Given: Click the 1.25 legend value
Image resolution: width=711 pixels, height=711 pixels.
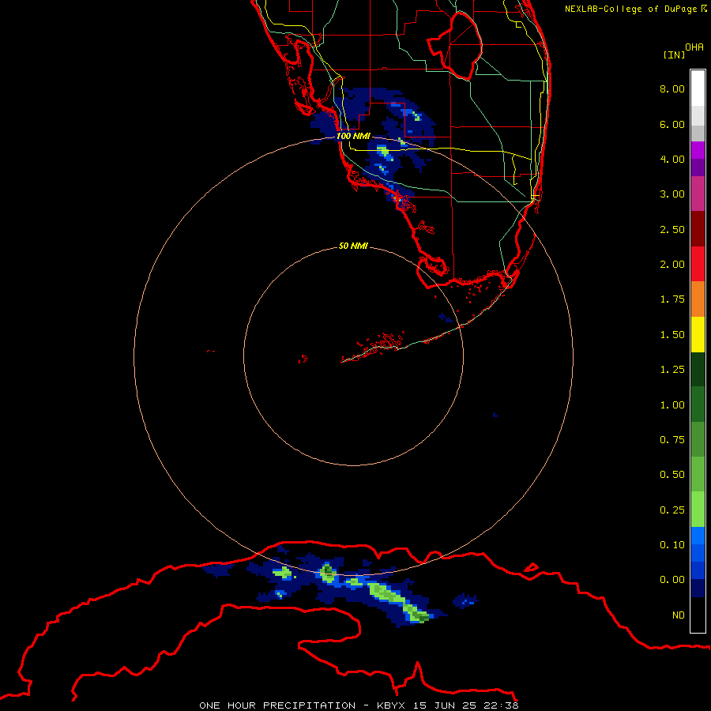Looking at the screenshot, I should click(x=672, y=370).
